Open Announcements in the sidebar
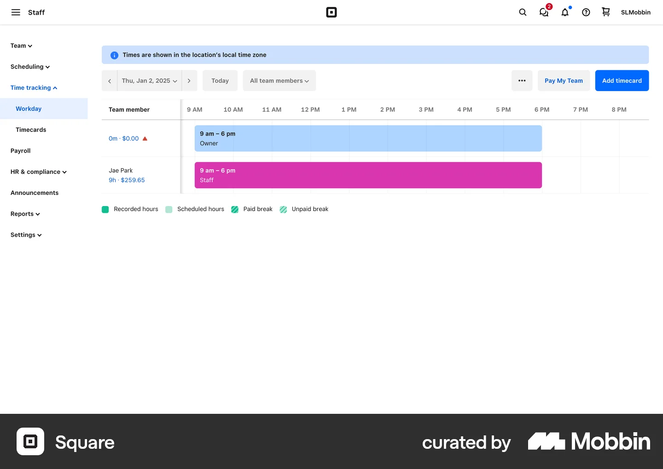The width and height of the screenshot is (663, 469). click(x=35, y=193)
